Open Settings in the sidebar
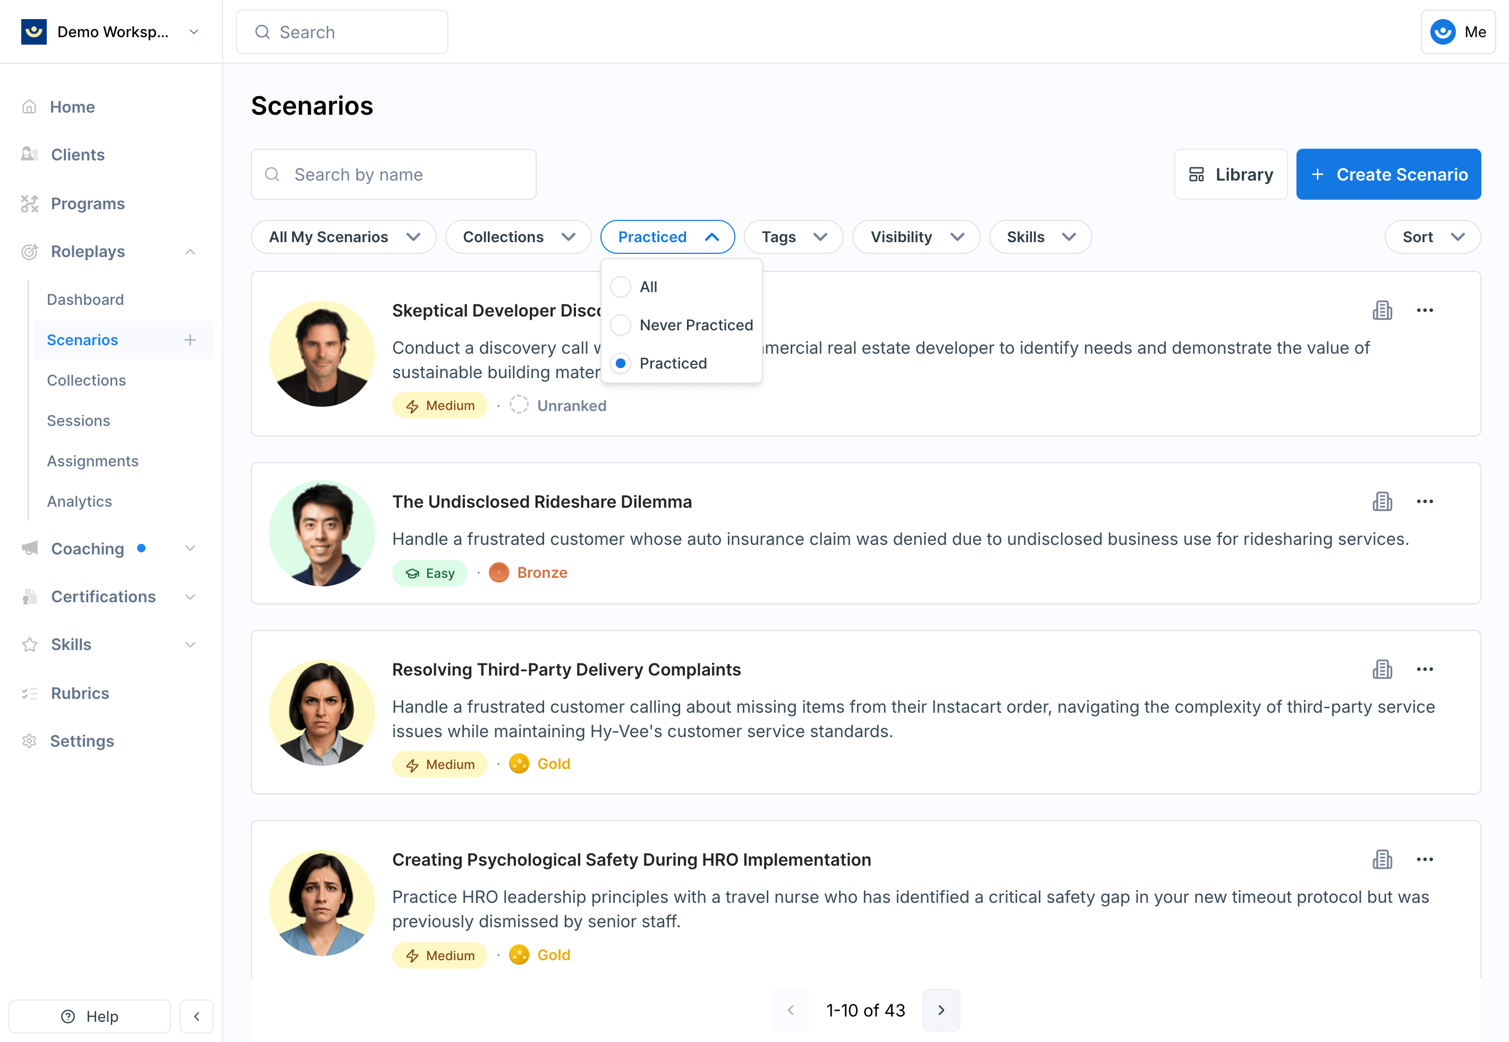The height and width of the screenshot is (1042, 1509). 82,741
